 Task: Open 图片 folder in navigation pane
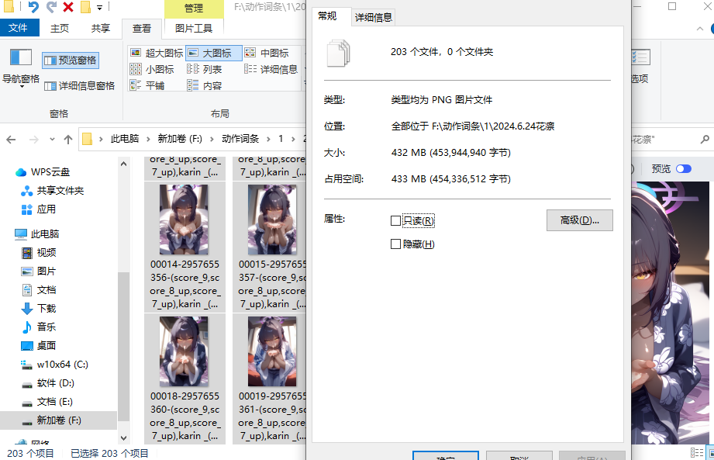[x=39, y=272]
